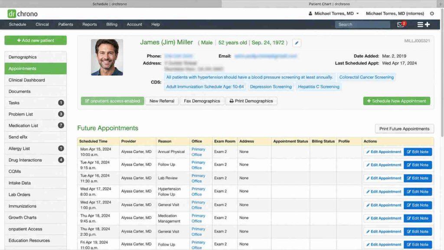Viewport: 444px width, 250px height.
Task: Click James Miller's profile photo
Action: point(107,57)
